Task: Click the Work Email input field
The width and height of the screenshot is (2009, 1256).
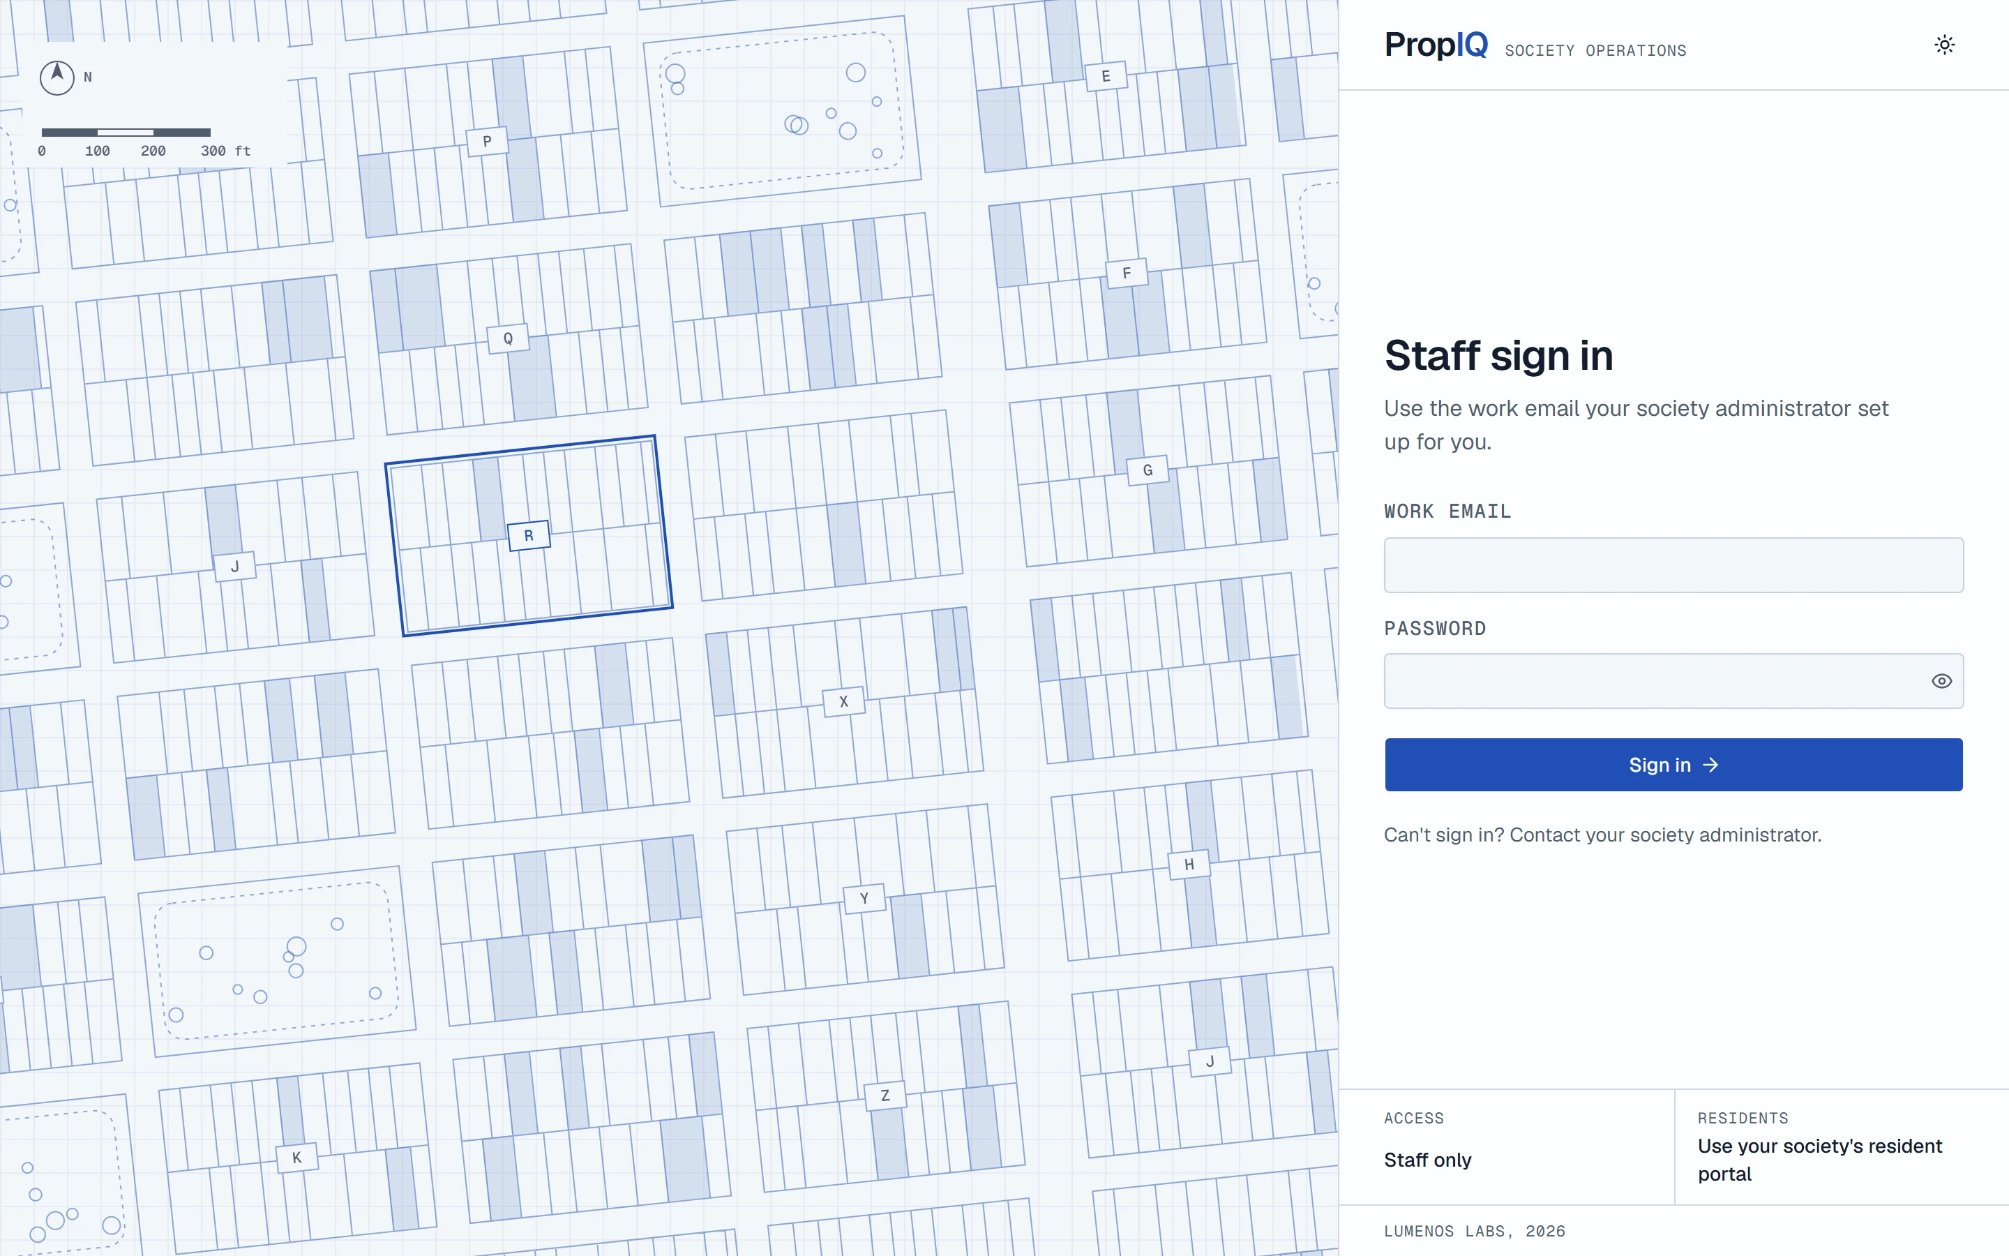Action: click(x=1673, y=565)
